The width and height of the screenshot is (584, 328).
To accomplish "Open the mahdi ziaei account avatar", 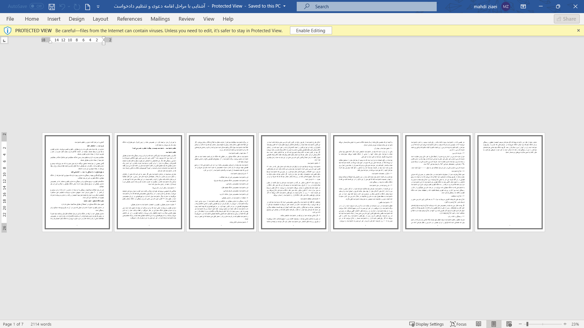I will coord(506,6).
